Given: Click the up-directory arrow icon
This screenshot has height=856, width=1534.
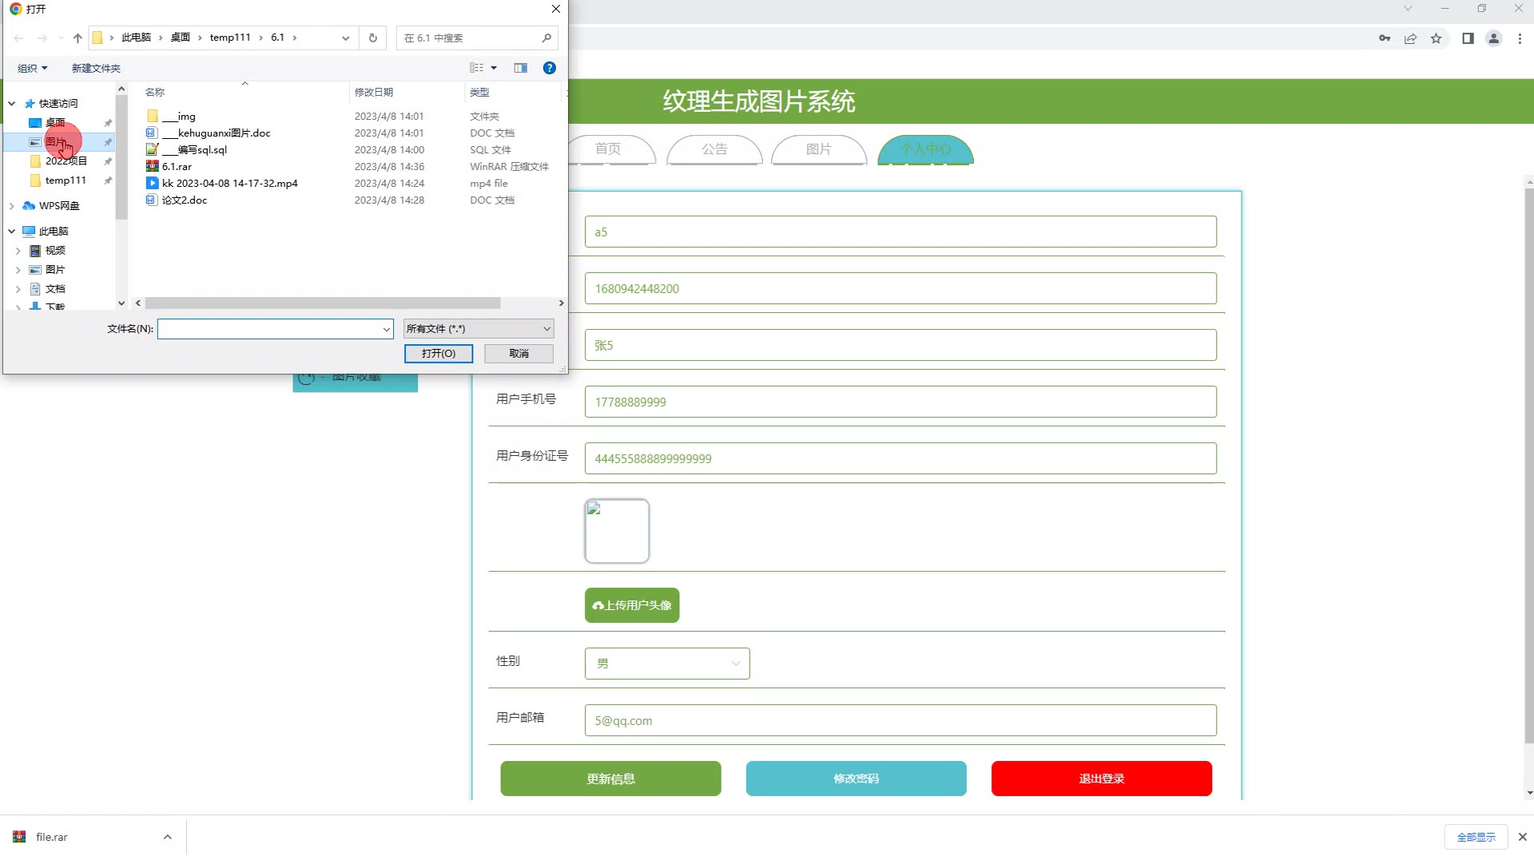Looking at the screenshot, I should [x=77, y=38].
